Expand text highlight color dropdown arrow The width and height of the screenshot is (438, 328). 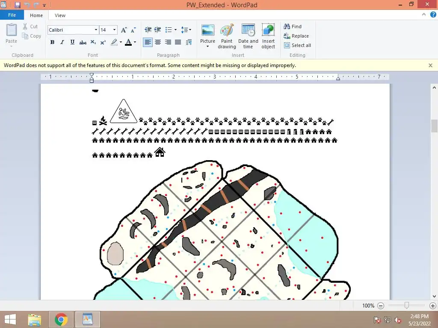point(121,42)
